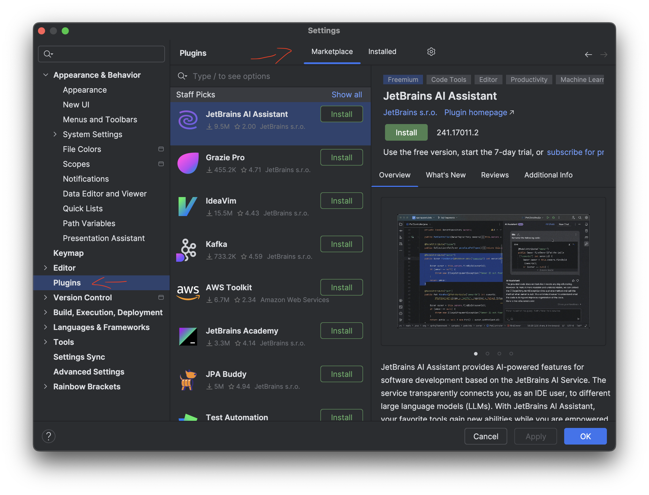The height and width of the screenshot is (495, 649).
Task: Expand the Version Control section
Action: pos(45,297)
